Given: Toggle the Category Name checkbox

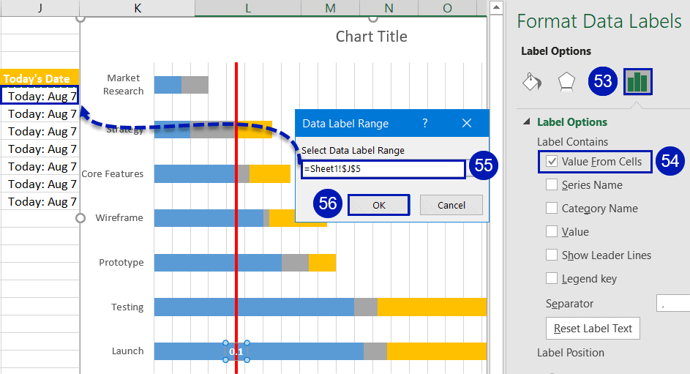Looking at the screenshot, I should 551,209.
